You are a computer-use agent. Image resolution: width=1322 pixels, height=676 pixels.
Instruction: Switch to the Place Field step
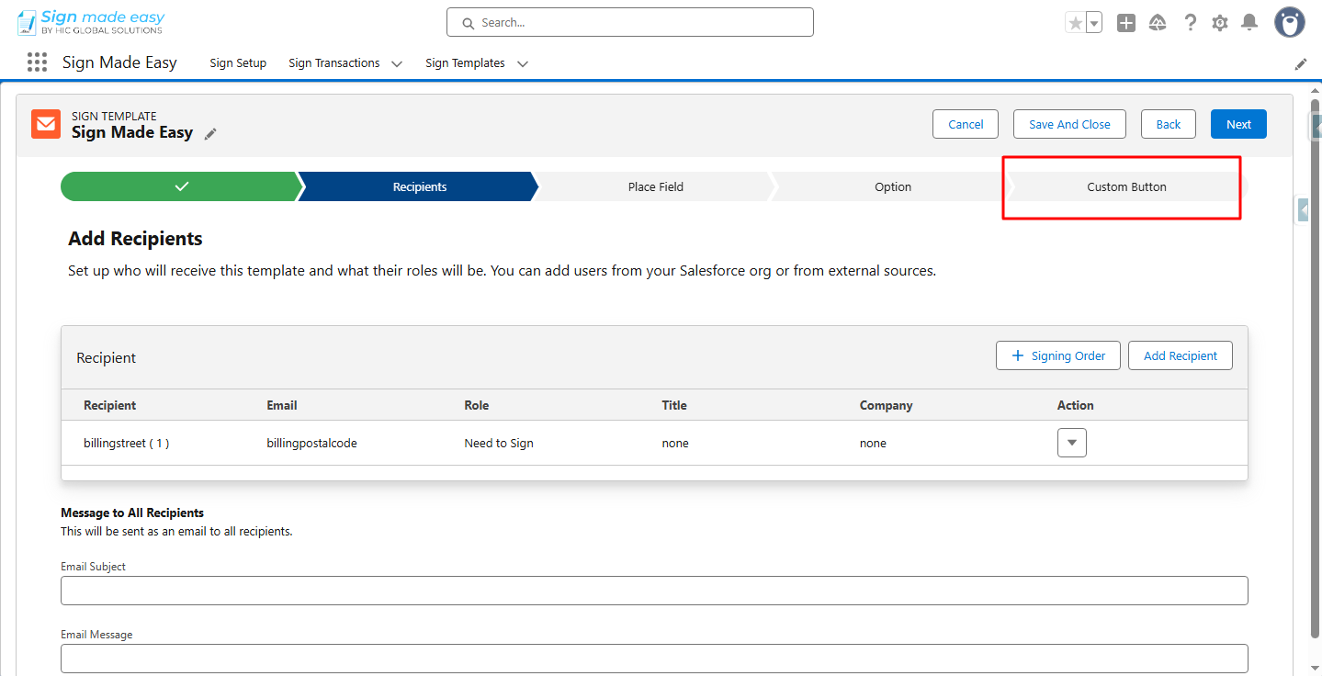coord(655,186)
